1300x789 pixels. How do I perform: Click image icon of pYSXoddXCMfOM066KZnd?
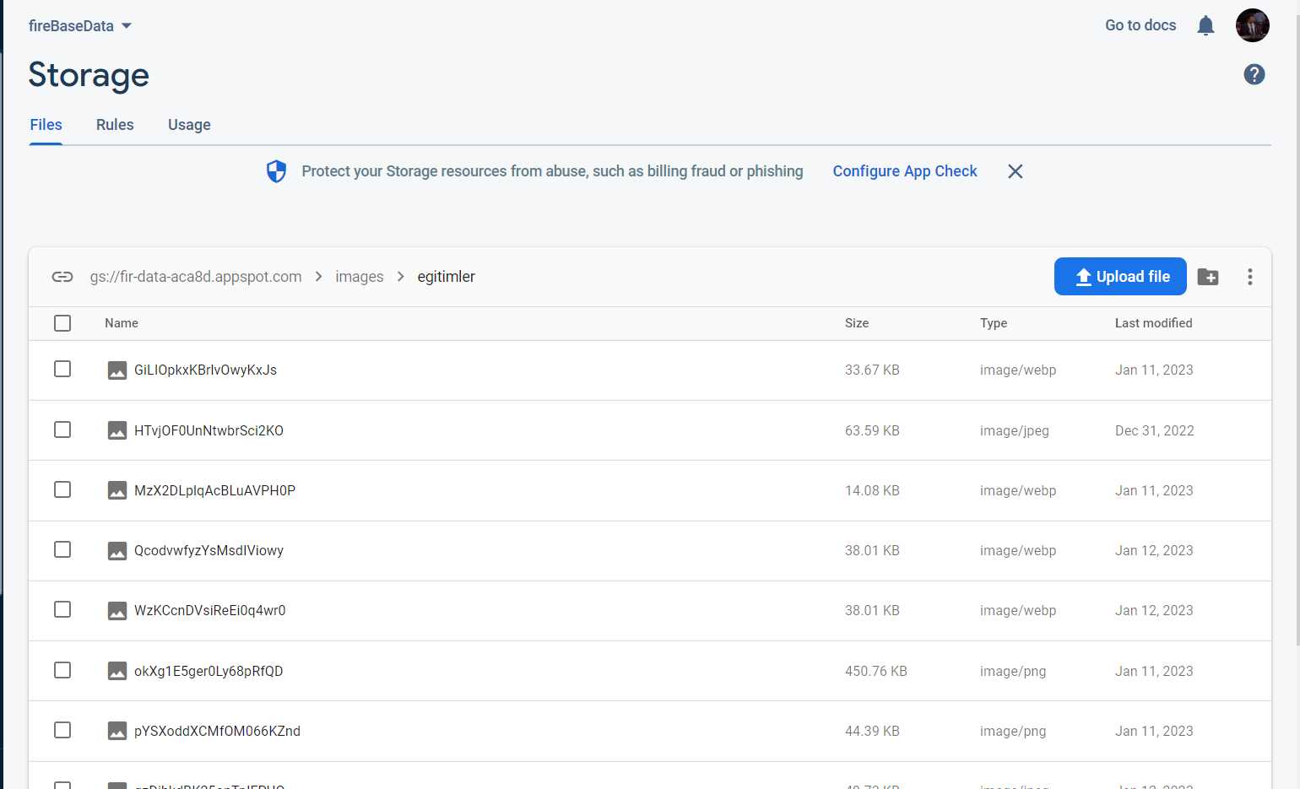click(117, 731)
